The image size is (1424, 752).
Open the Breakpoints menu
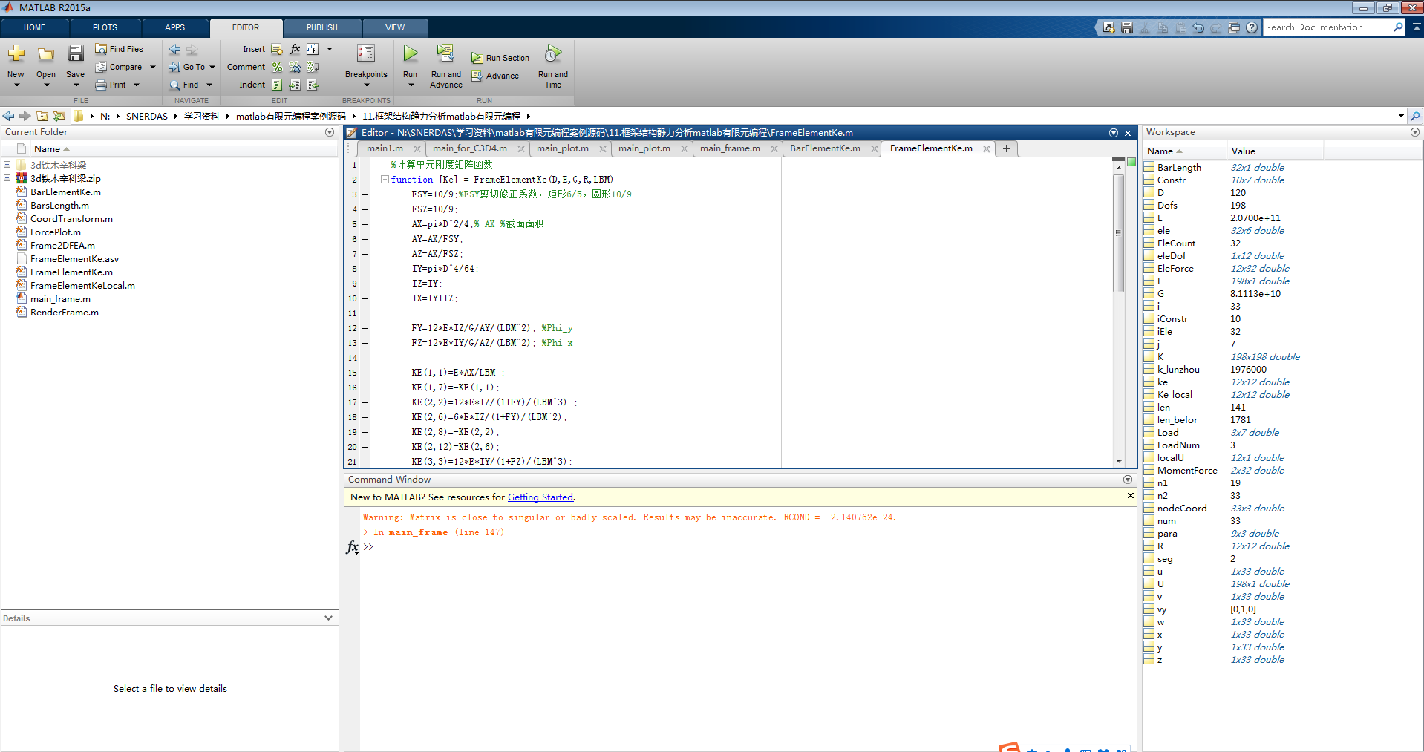point(366,65)
